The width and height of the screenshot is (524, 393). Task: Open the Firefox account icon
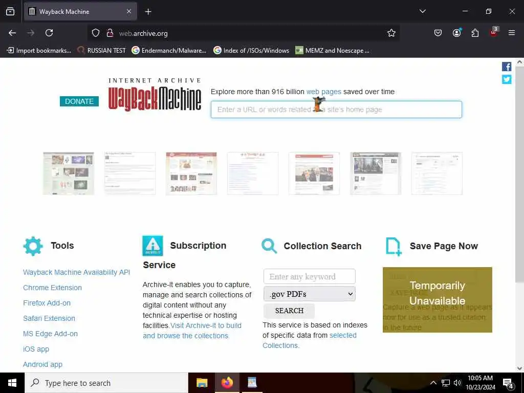tap(456, 33)
